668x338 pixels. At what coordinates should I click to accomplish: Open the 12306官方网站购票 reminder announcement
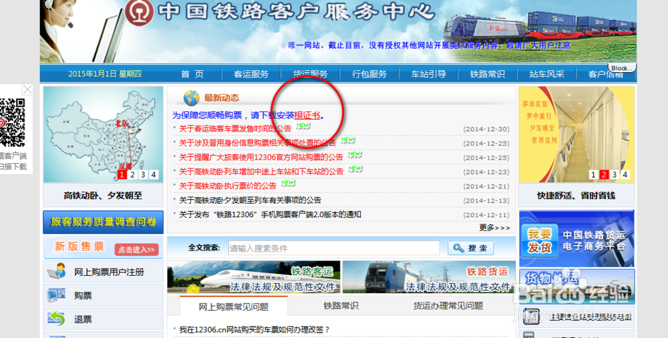pos(261,157)
